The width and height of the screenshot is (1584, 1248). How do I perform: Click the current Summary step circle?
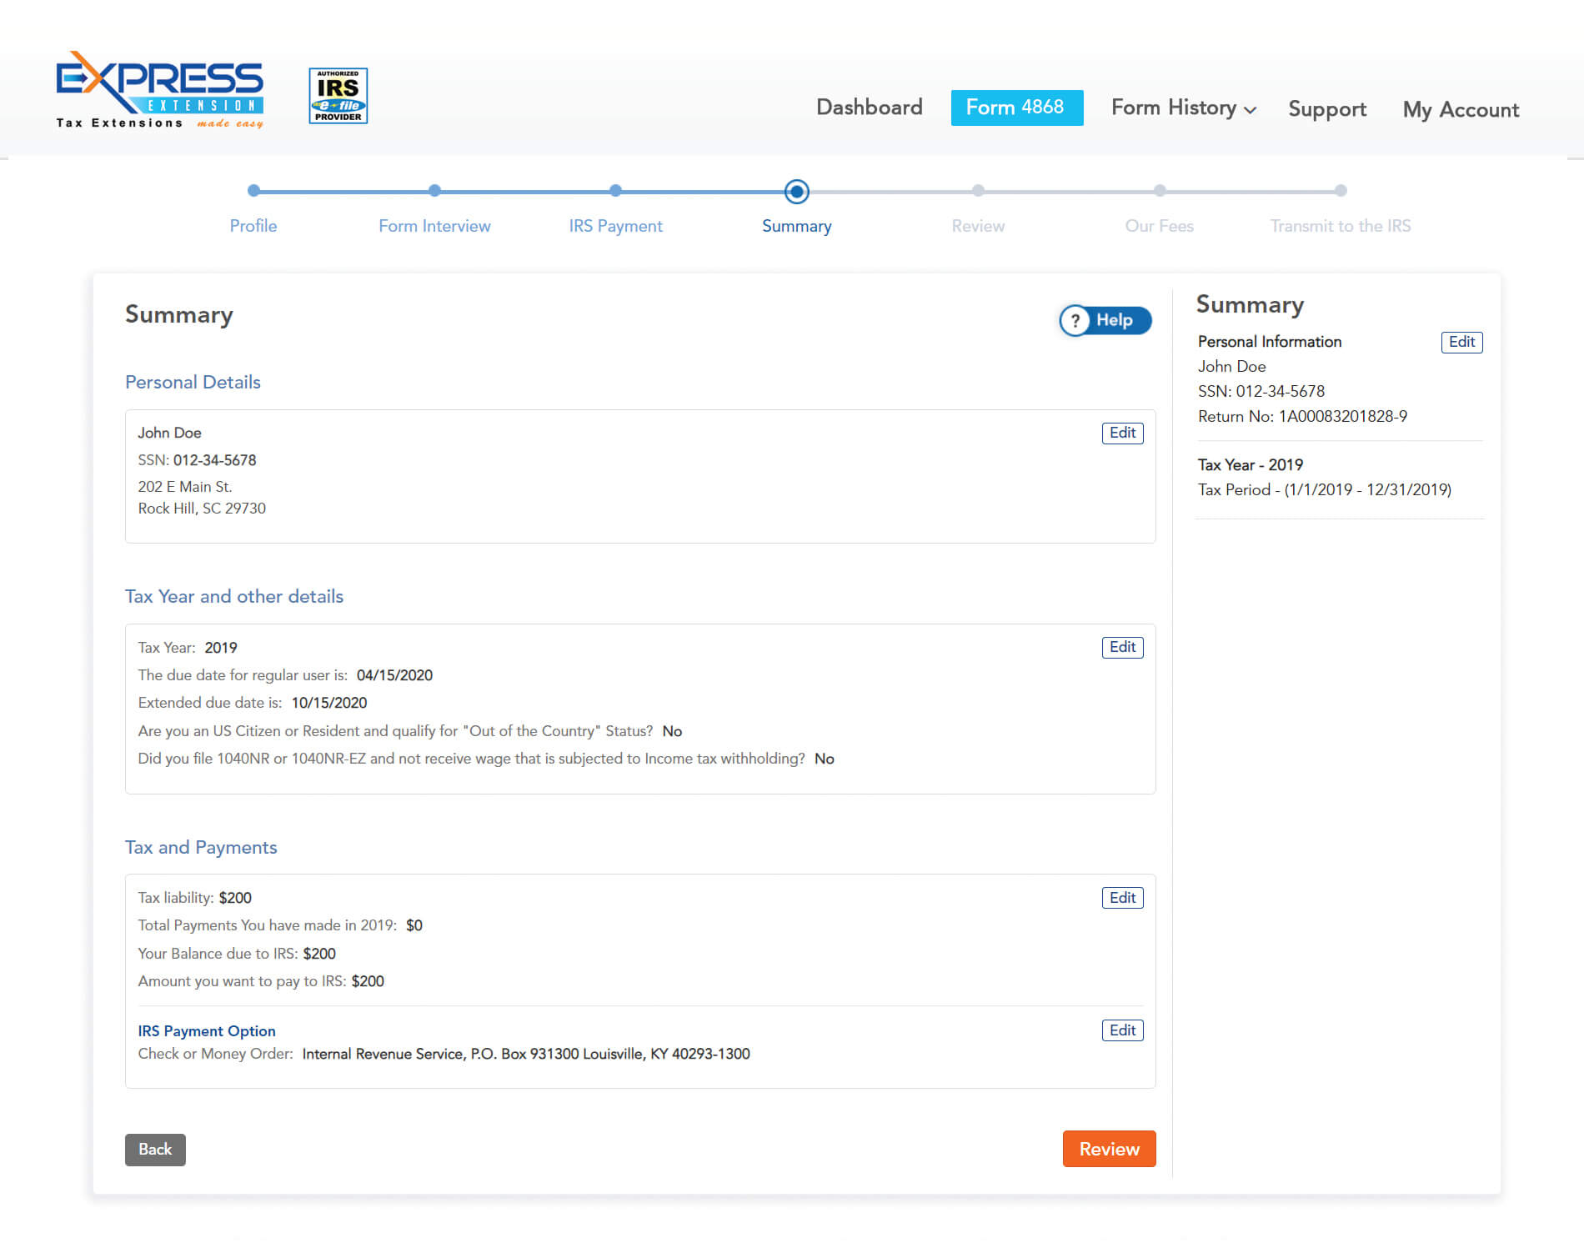click(x=796, y=192)
